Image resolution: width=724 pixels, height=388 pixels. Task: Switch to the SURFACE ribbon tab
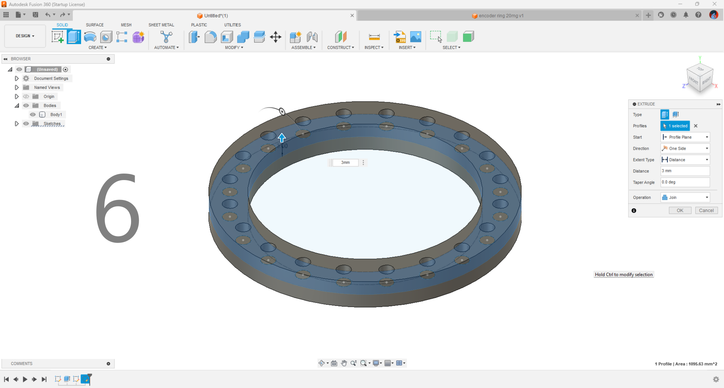(94, 25)
